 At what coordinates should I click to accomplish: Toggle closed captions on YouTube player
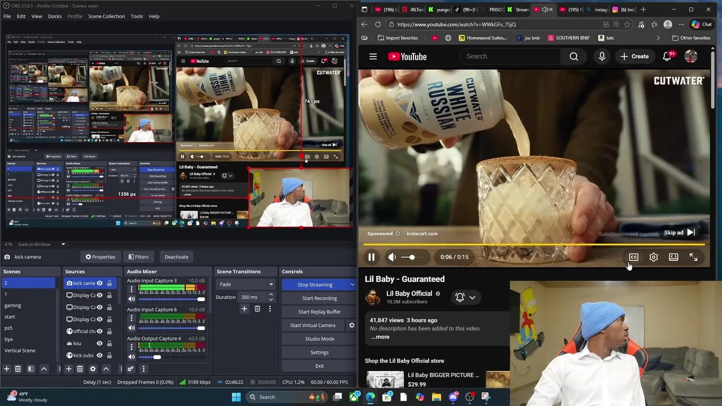coord(633,257)
